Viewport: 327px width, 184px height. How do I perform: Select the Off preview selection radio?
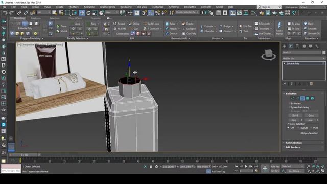[x=288, y=128]
